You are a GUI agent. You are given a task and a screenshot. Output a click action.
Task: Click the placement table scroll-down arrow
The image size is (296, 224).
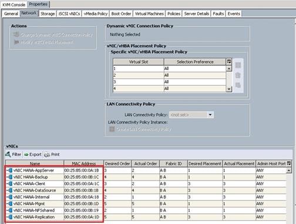tap(229, 89)
